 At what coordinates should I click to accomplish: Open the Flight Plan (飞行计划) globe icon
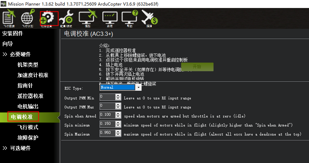click(27, 18)
